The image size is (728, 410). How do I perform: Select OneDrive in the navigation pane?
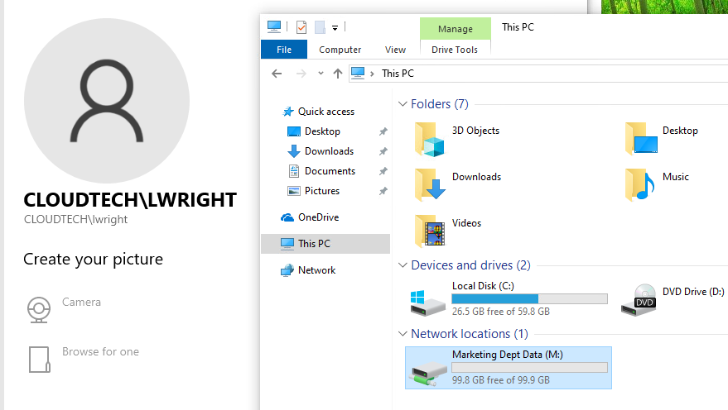318,217
